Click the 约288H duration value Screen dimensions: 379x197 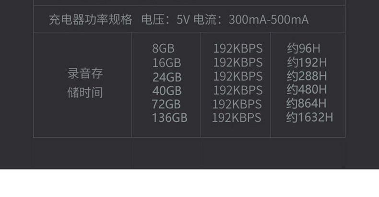307,76
